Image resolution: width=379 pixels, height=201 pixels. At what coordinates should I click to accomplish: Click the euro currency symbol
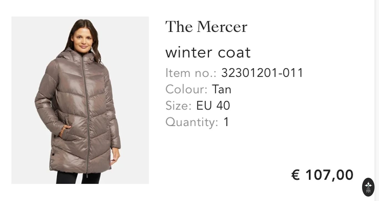(x=295, y=175)
